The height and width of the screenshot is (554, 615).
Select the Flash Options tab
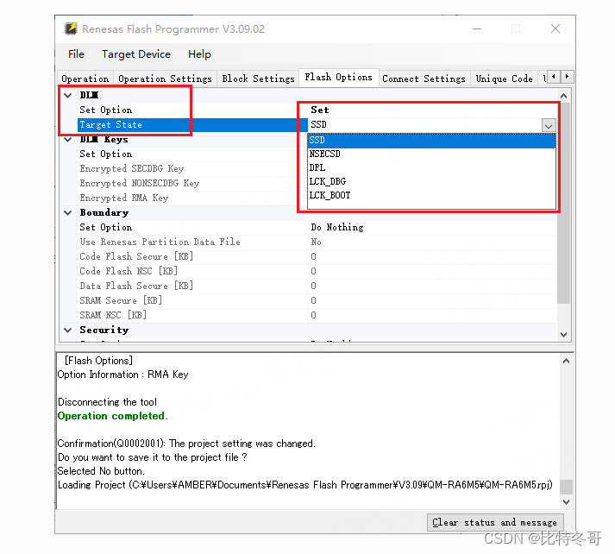click(338, 78)
